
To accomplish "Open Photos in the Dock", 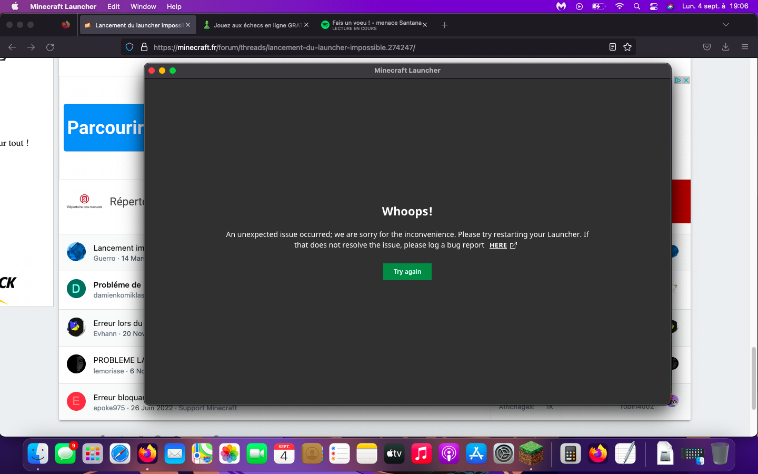I will coord(230,453).
